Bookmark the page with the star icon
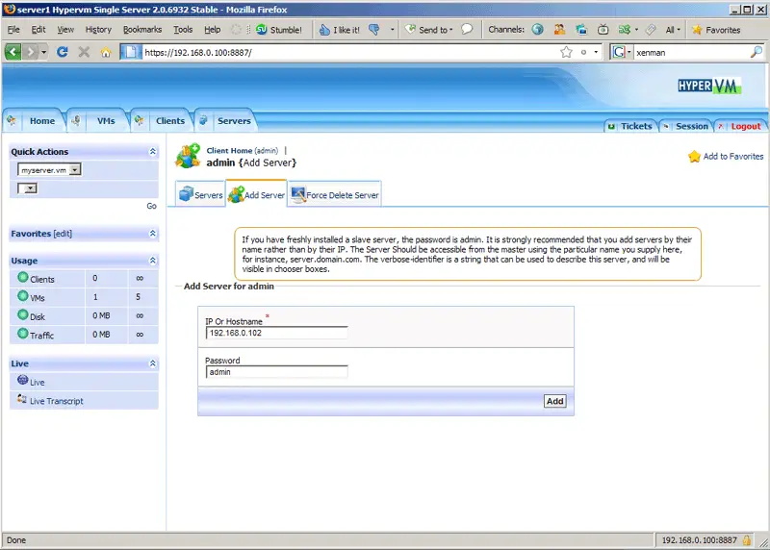The width and height of the screenshot is (770, 550). click(566, 52)
